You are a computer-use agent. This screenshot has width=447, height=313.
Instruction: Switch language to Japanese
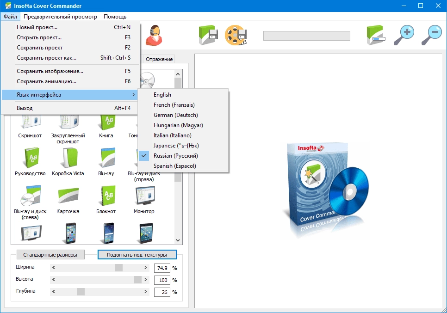pyautogui.click(x=183, y=146)
